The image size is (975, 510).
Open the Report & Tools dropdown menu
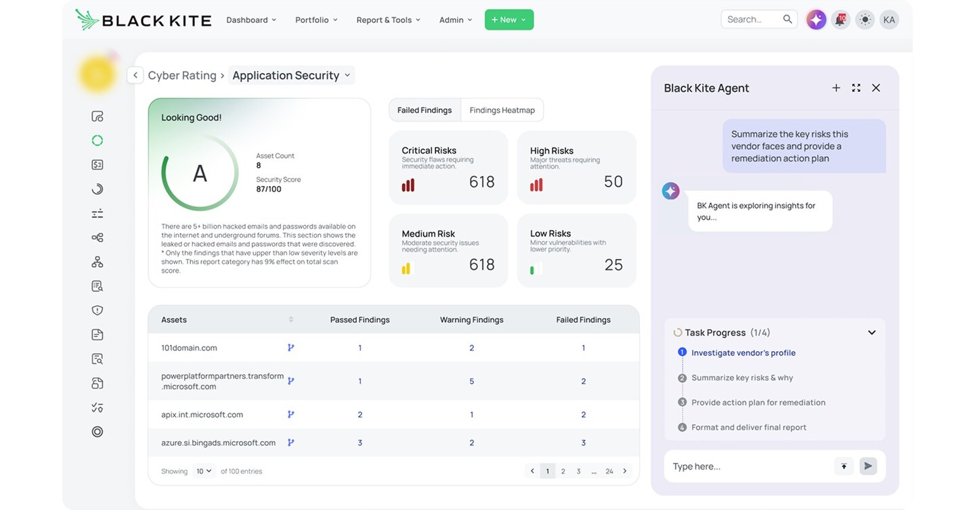click(x=389, y=20)
